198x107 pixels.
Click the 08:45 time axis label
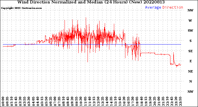click(x=68, y=101)
